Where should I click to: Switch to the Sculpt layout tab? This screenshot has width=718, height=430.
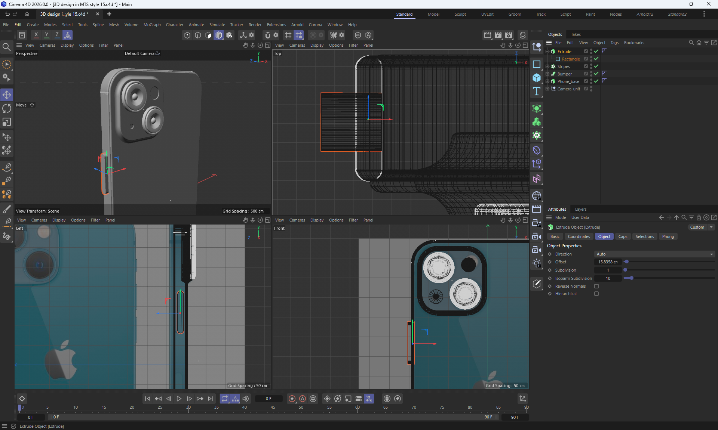[x=460, y=14]
